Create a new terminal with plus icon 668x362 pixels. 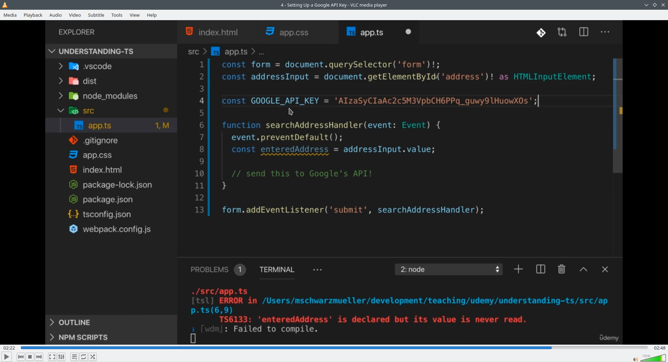[x=518, y=269]
